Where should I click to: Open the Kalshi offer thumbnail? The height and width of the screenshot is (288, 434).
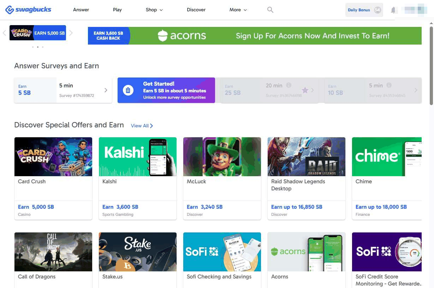tap(138, 157)
